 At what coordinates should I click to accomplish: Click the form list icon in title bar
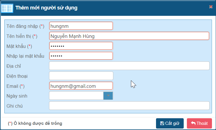pos(7,8)
